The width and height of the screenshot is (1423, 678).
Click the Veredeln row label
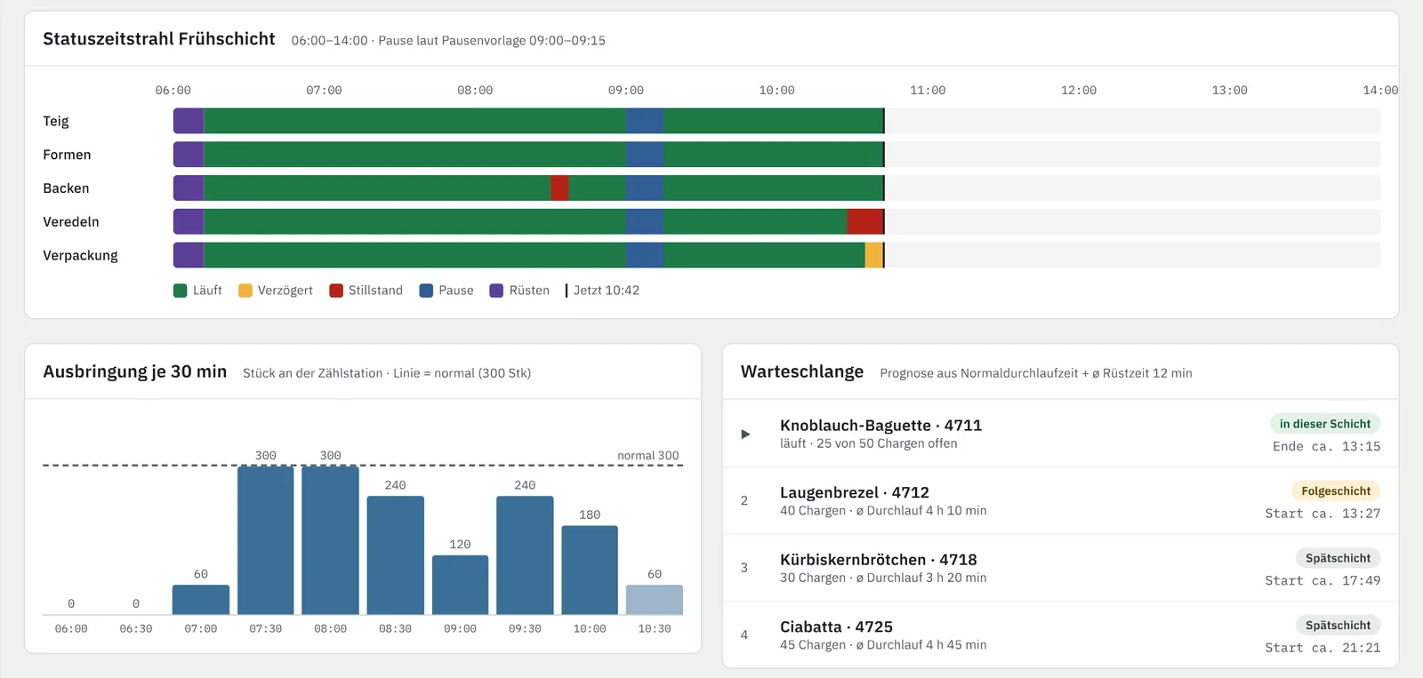71,222
